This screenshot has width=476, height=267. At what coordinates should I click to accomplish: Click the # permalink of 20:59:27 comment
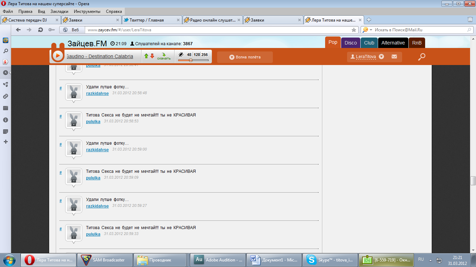[61, 201]
